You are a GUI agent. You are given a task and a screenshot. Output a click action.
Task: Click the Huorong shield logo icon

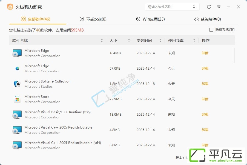tap(10, 7)
